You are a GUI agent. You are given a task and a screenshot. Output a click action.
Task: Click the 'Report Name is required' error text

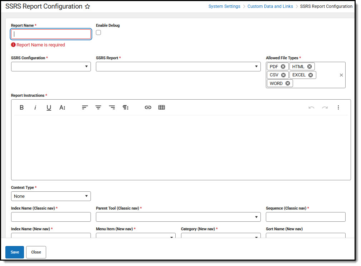pos(41,45)
